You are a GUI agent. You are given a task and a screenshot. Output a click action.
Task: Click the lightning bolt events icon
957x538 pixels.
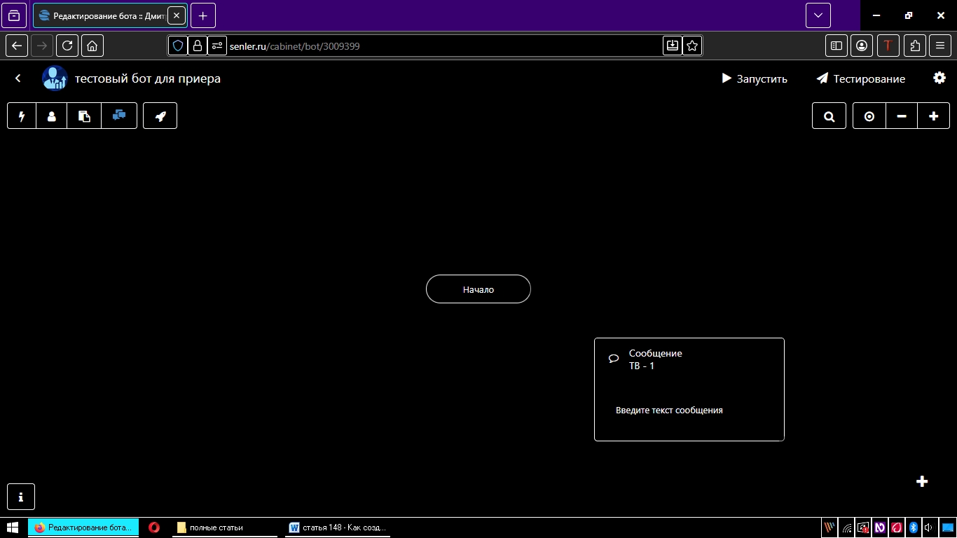point(22,116)
